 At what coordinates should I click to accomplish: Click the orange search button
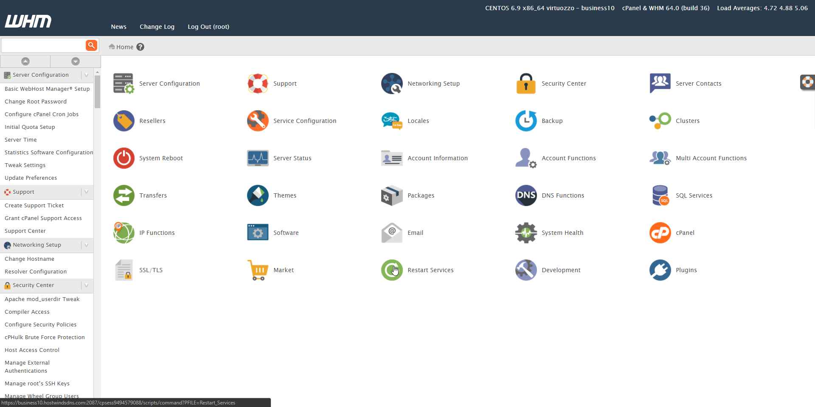91,45
